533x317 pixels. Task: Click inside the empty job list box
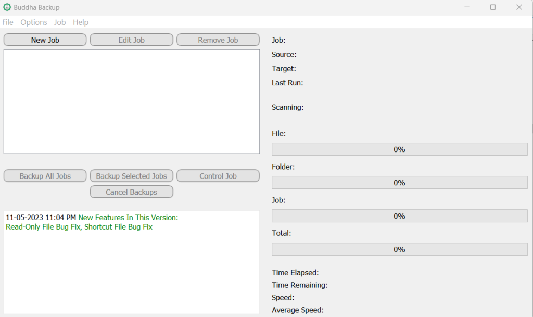132,102
